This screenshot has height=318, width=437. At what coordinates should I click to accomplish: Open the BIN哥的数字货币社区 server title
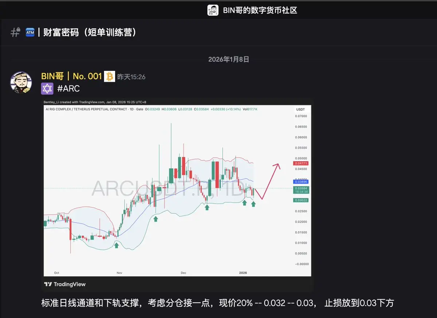click(x=260, y=10)
